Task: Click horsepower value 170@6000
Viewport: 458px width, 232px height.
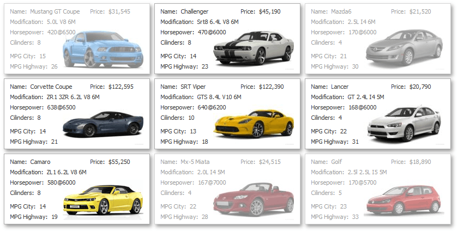Action: pos(363,32)
